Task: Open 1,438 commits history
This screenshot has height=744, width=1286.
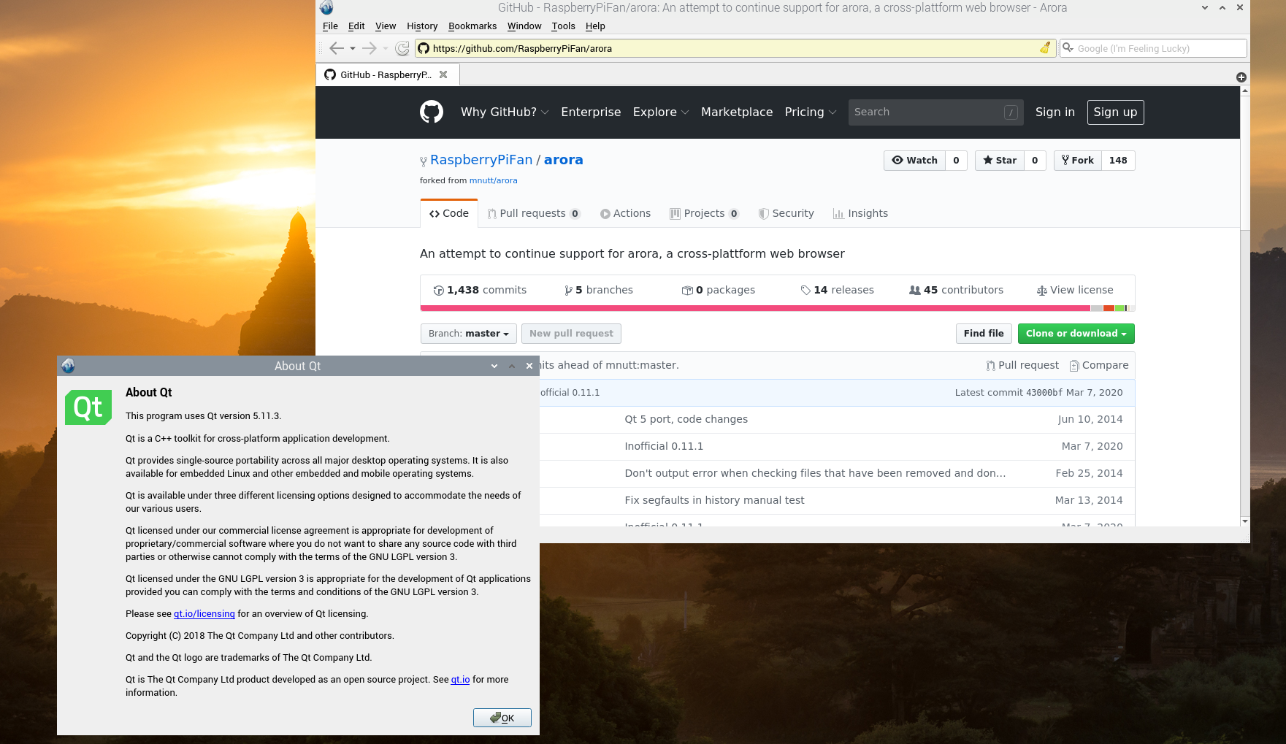Action: 480,290
